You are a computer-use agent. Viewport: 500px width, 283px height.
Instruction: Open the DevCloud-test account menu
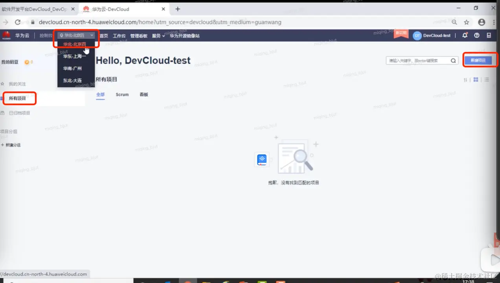tap(437, 35)
